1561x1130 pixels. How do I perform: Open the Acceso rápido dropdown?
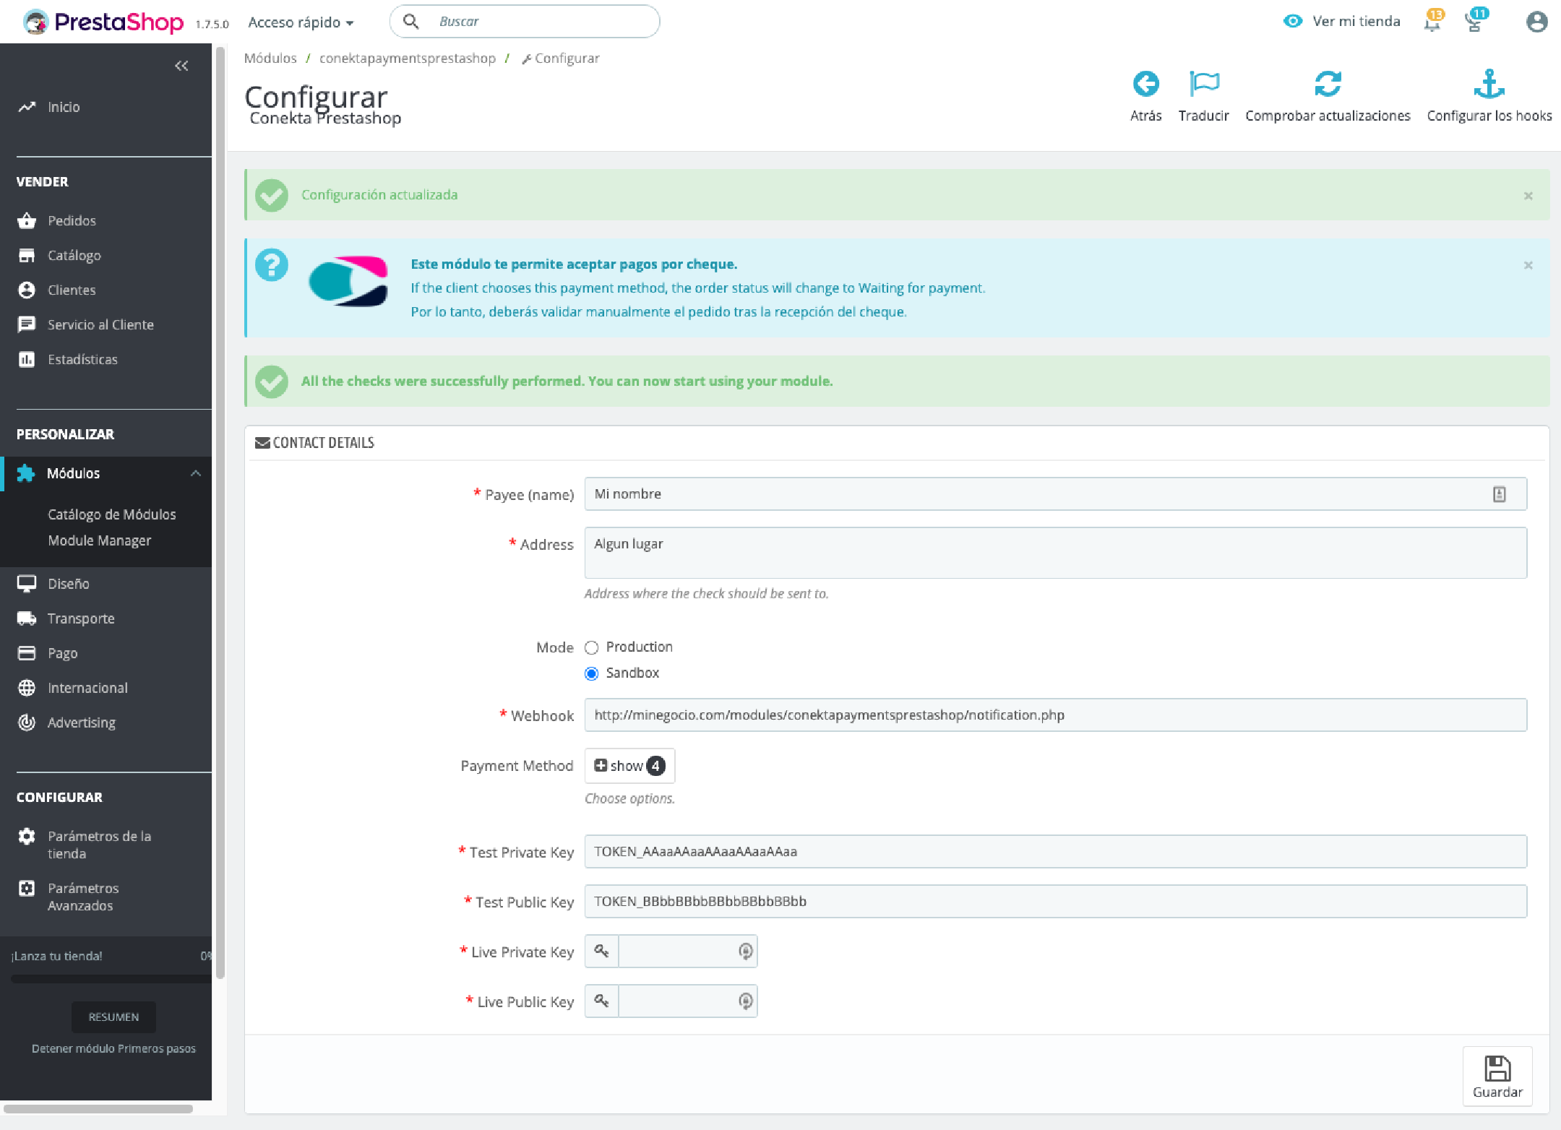click(x=301, y=22)
